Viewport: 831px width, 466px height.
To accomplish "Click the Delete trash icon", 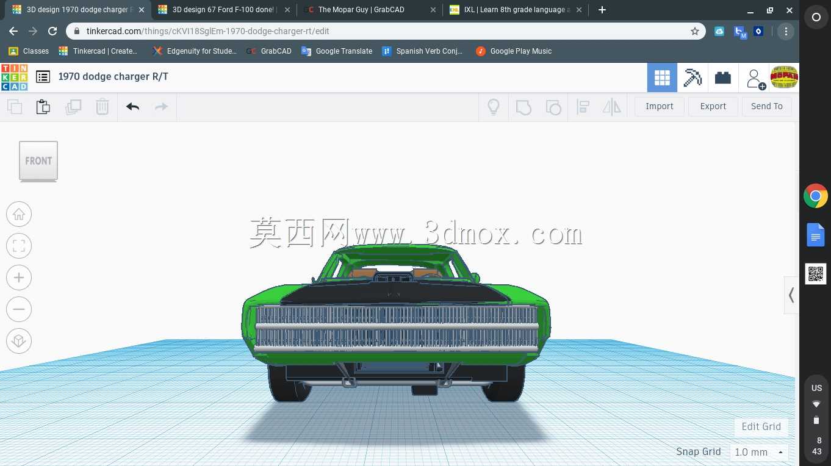I will click(103, 107).
